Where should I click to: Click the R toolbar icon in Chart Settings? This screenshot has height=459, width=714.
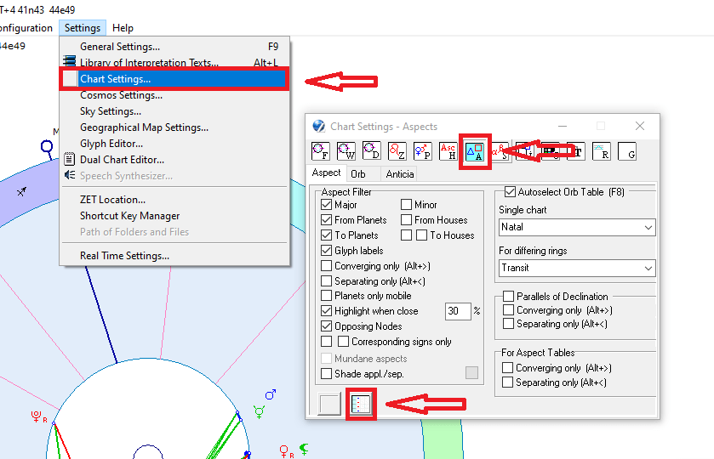coord(602,151)
